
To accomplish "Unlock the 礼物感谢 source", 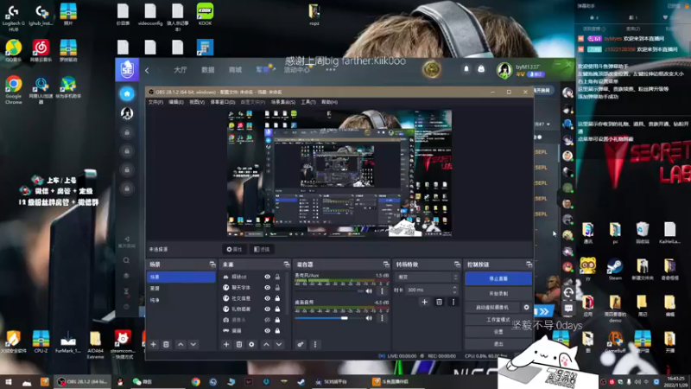I will click(277, 309).
